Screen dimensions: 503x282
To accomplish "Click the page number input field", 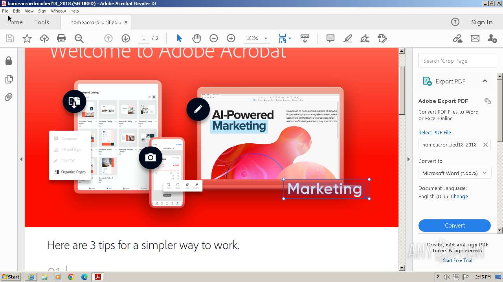I will [x=144, y=38].
